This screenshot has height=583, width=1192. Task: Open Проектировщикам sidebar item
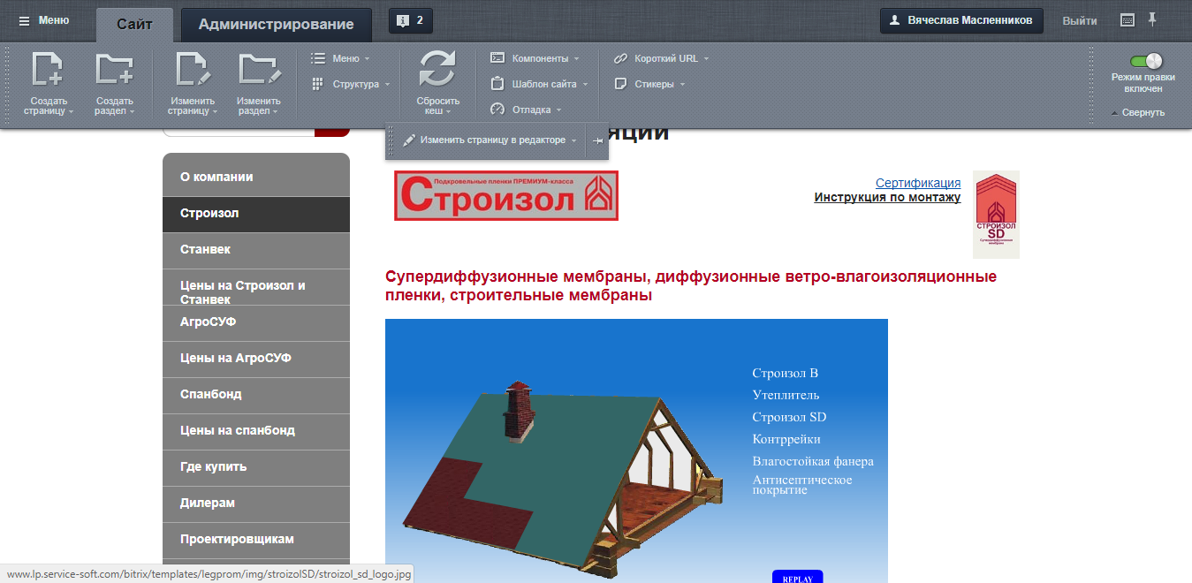click(x=256, y=540)
